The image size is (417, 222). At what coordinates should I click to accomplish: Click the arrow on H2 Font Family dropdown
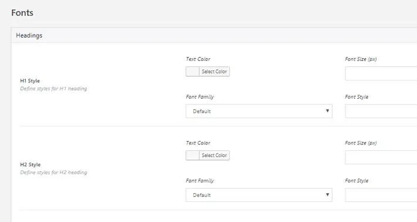(327, 194)
